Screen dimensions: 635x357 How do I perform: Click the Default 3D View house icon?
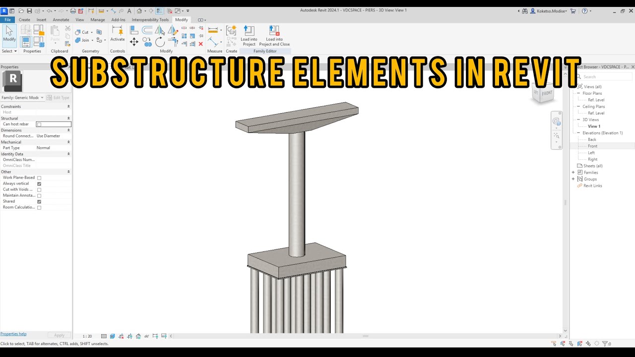139,11
